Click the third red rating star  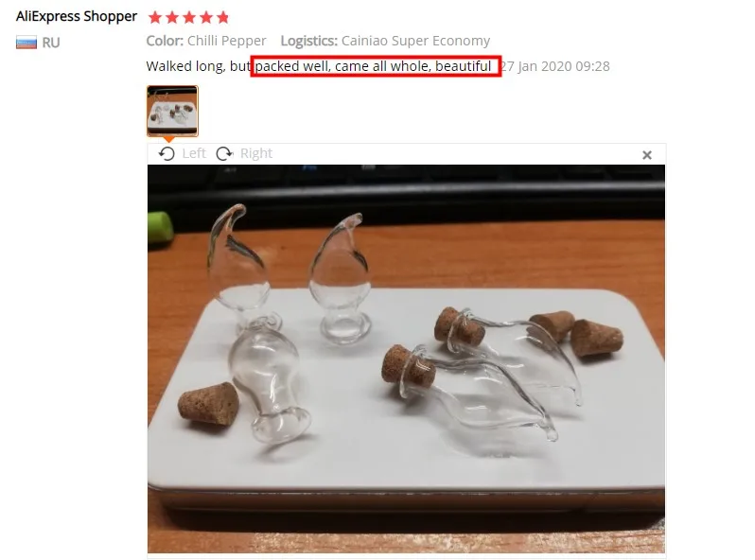click(189, 18)
